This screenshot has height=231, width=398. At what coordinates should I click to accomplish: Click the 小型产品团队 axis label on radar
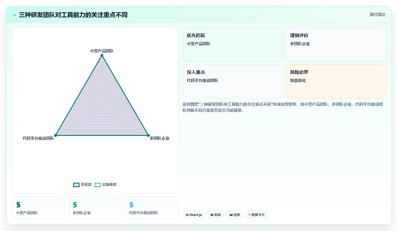[x=102, y=51]
